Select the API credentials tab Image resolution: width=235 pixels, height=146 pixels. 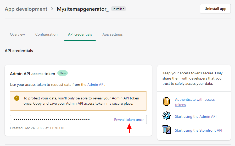(80, 34)
